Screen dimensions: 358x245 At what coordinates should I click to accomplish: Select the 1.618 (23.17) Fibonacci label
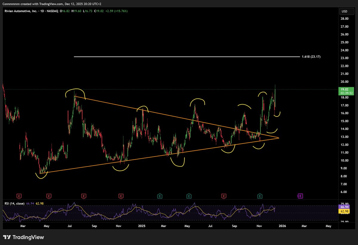point(311,56)
